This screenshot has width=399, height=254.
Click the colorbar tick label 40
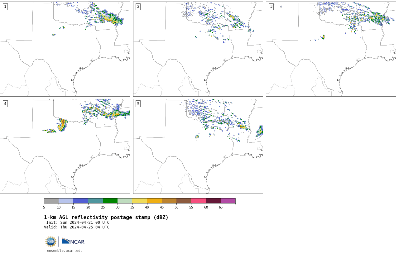tap(147, 207)
